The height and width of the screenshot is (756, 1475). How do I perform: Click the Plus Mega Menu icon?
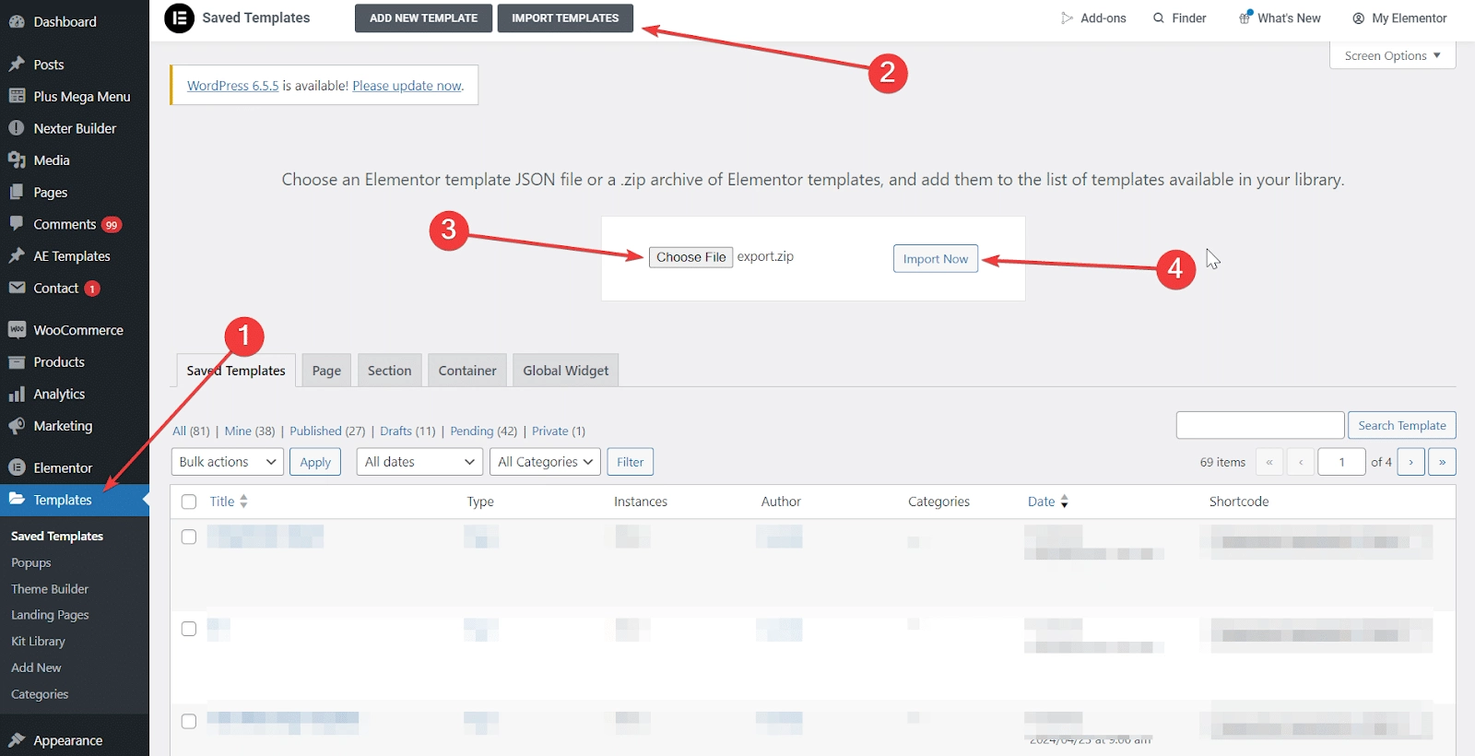click(x=17, y=96)
